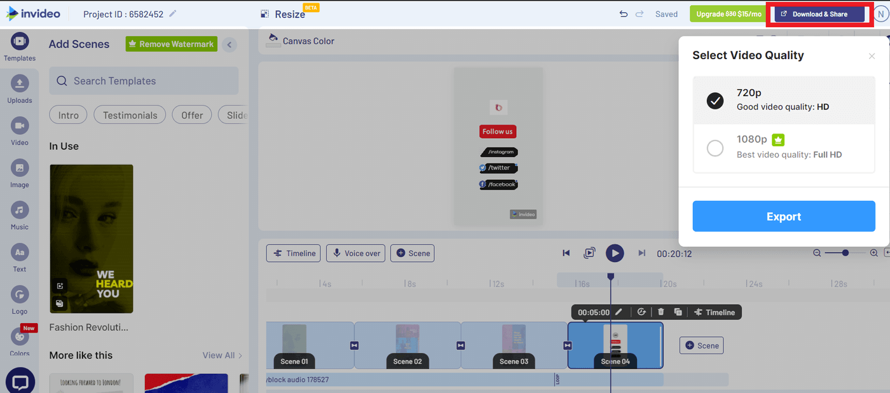Click View All for More like this
890x393 pixels.
tap(221, 355)
